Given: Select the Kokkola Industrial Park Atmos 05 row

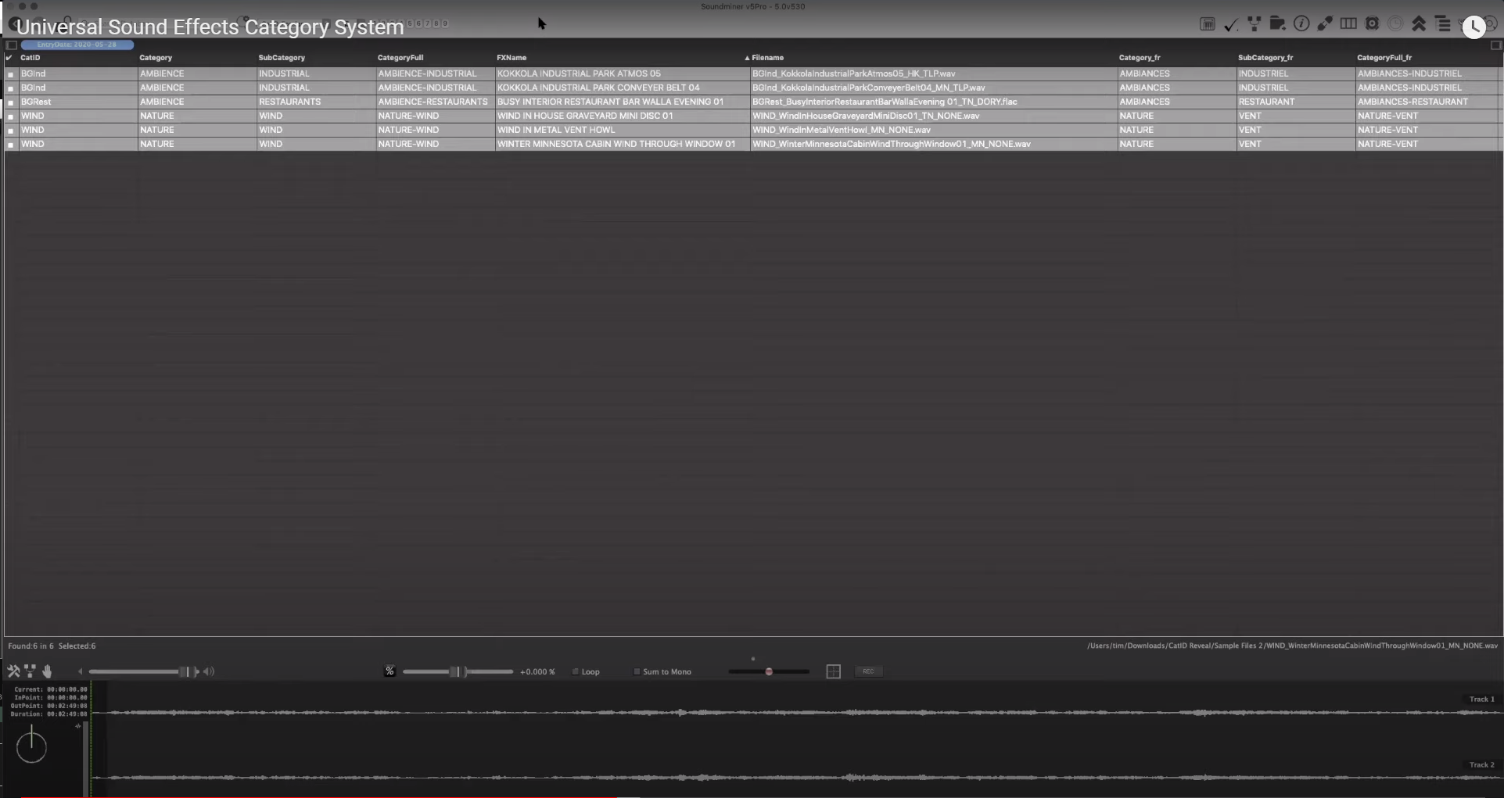Looking at the screenshot, I should (x=579, y=73).
